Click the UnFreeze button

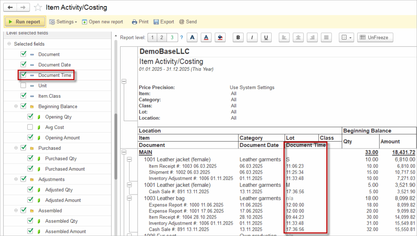(375, 37)
